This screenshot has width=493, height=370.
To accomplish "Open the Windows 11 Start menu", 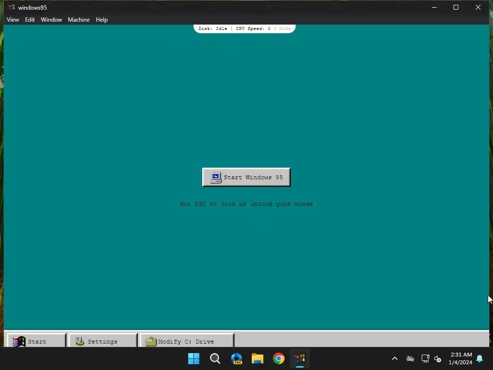I will coord(194,358).
